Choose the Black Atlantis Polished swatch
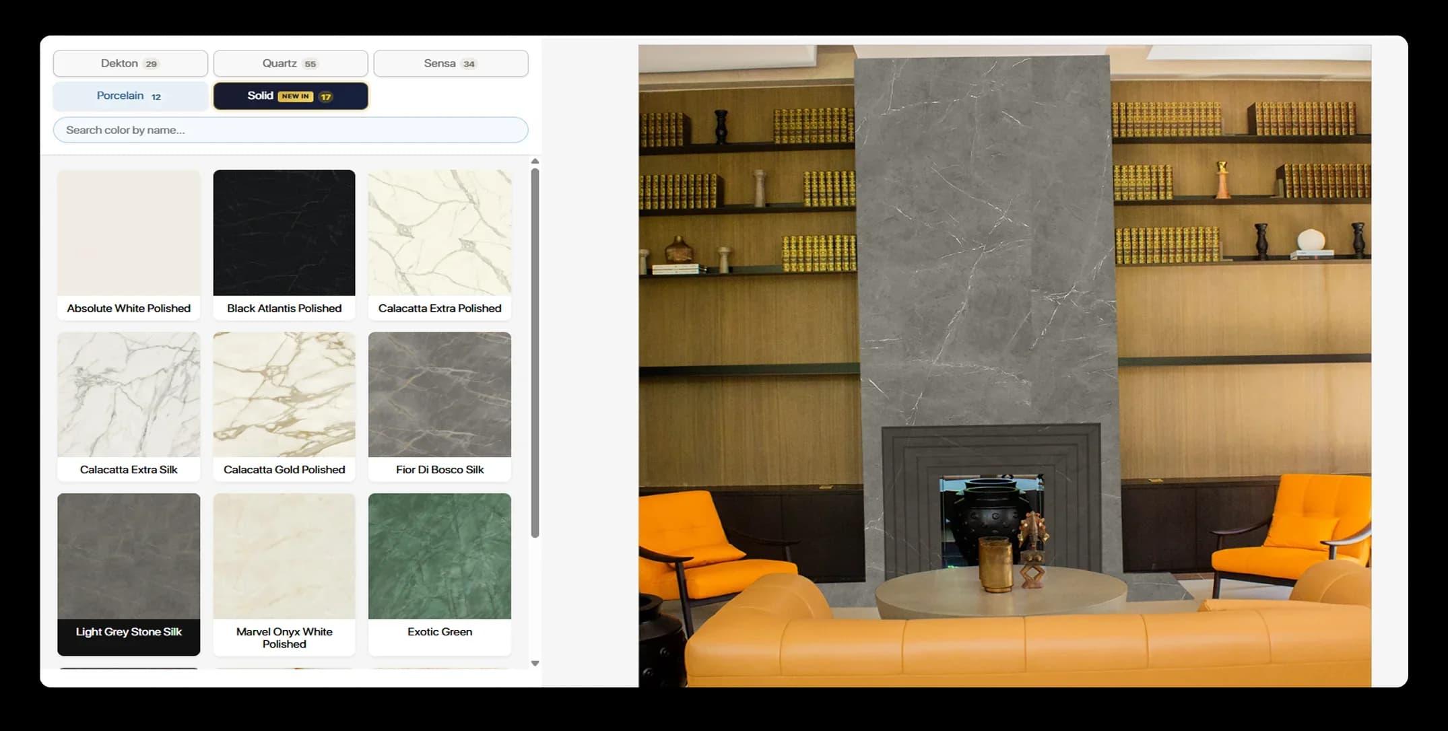 point(284,244)
